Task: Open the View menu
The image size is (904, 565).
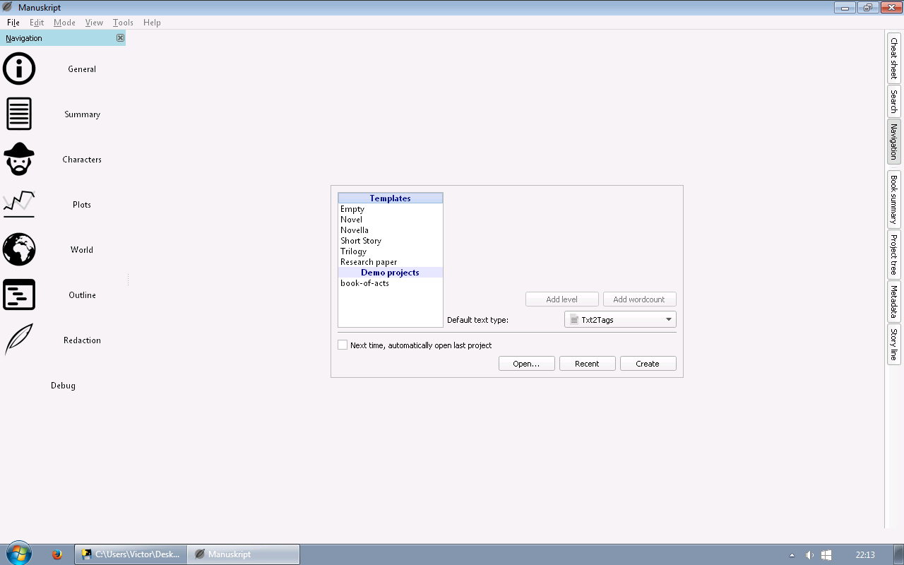Action: pyautogui.click(x=94, y=23)
